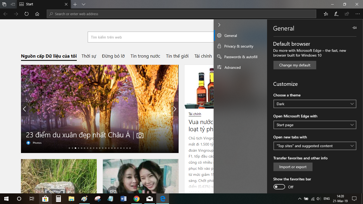Go back using the back arrow
363x204 pixels.
click(x=5, y=14)
